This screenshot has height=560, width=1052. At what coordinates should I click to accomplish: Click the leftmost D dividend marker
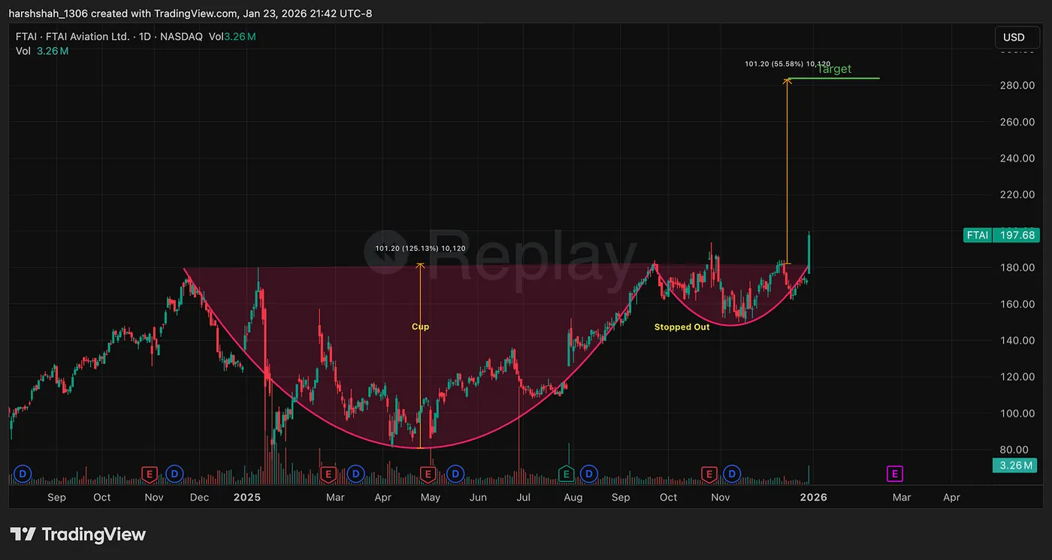tap(23, 474)
